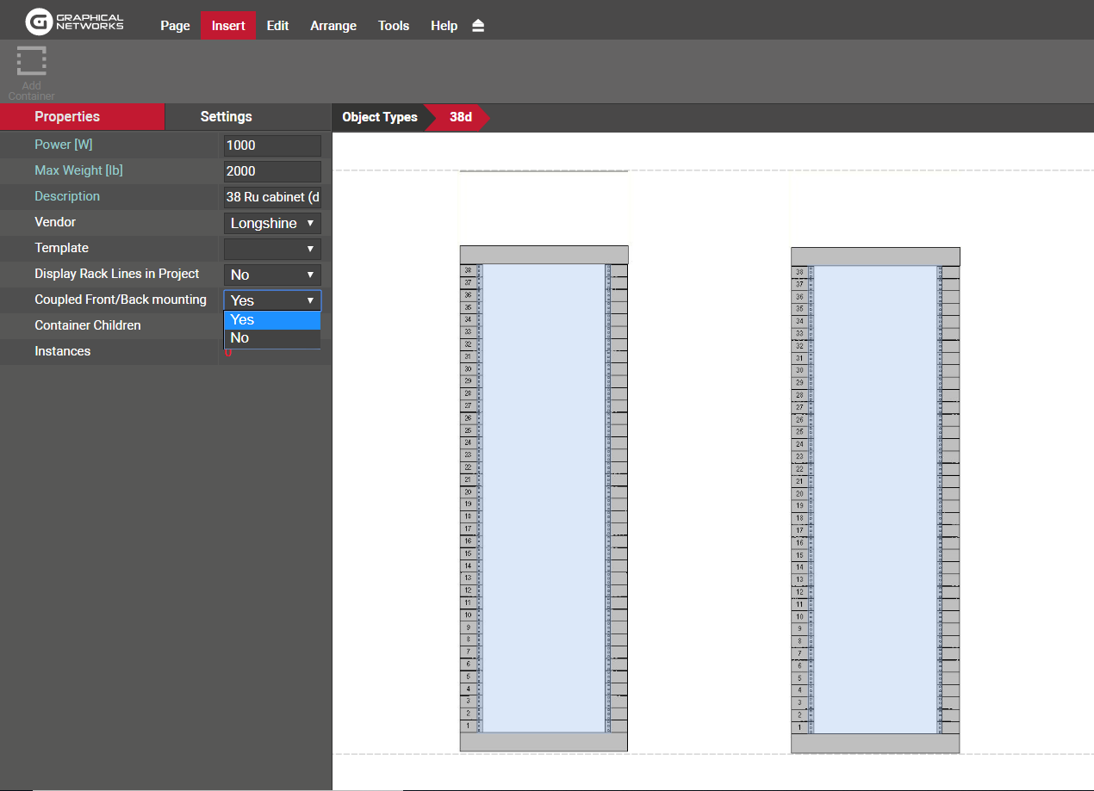
Task: Open the Arrange menu
Action: pos(333,26)
